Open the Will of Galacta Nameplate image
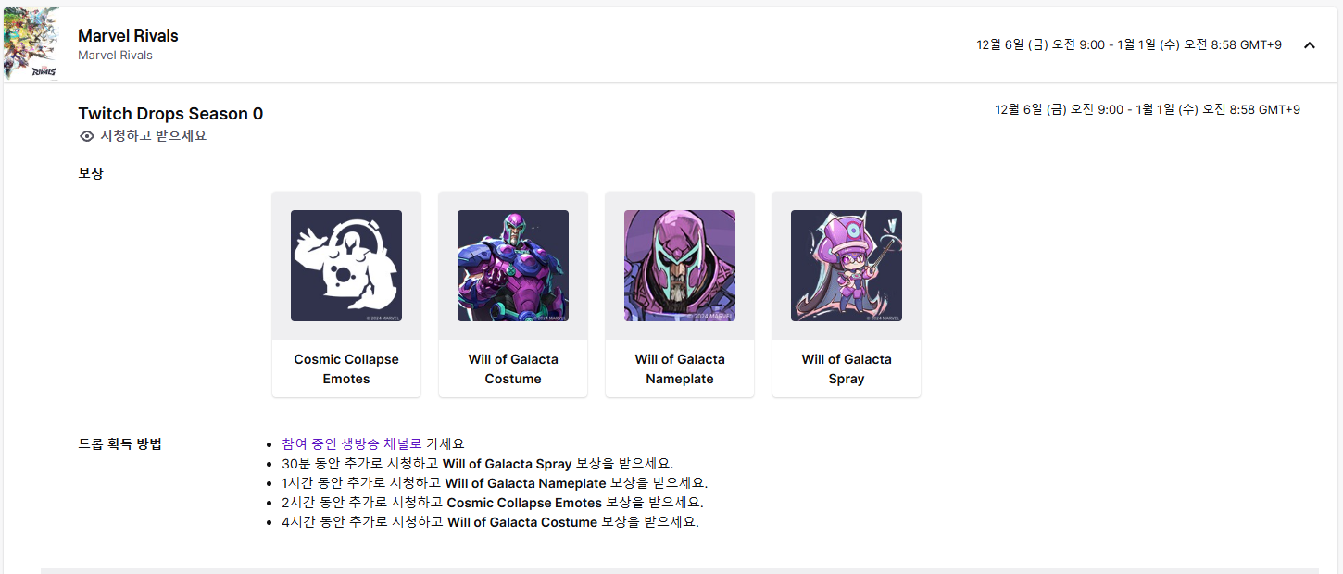The width and height of the screenshot is (1343, 574). (x=680, y=266)
